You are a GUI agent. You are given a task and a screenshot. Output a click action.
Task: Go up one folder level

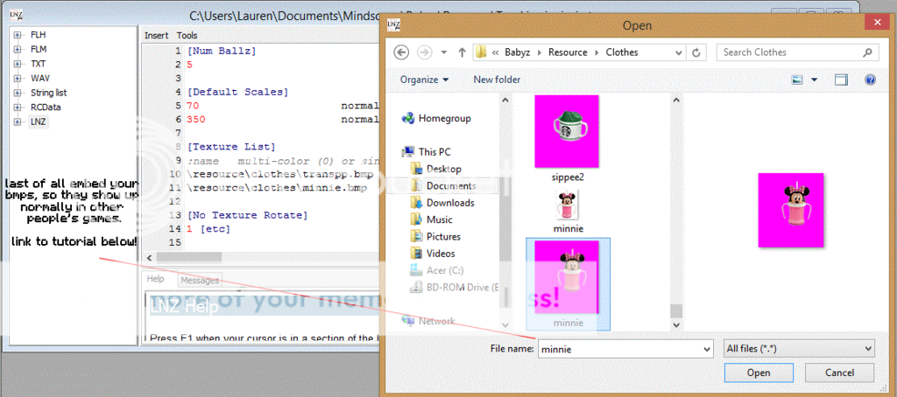pos(463,52)
